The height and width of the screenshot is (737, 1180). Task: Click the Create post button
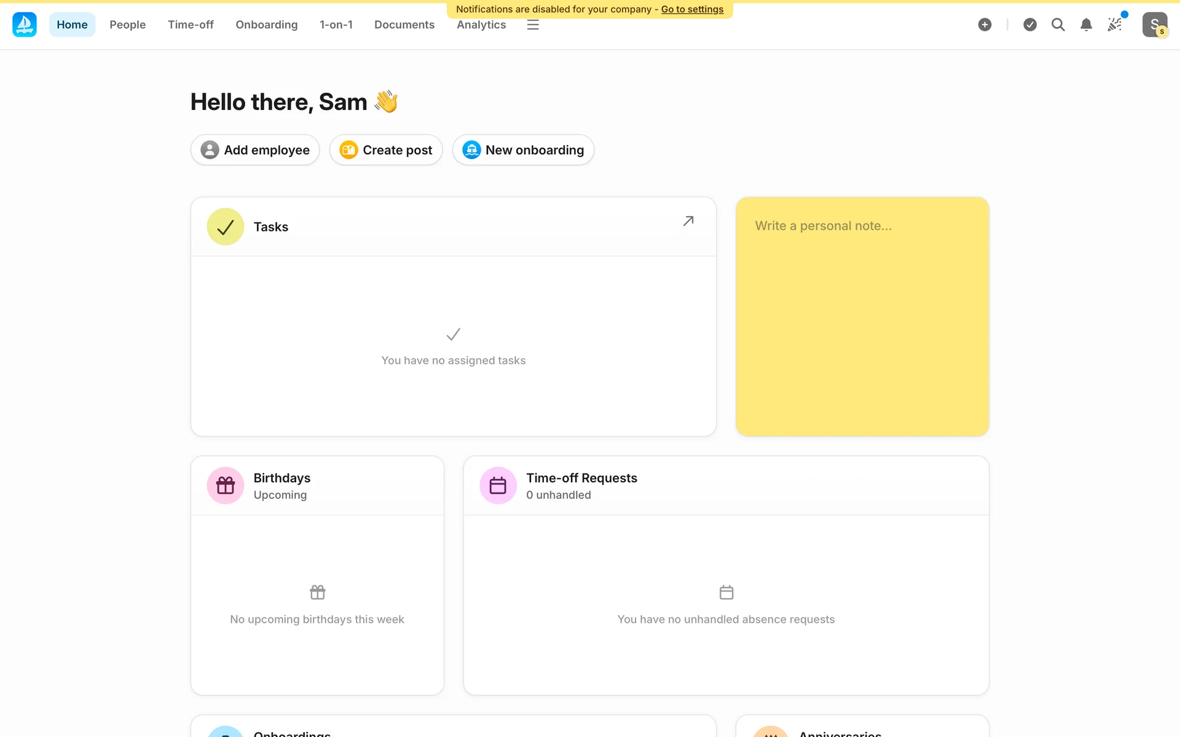click(x=386, y=150)
